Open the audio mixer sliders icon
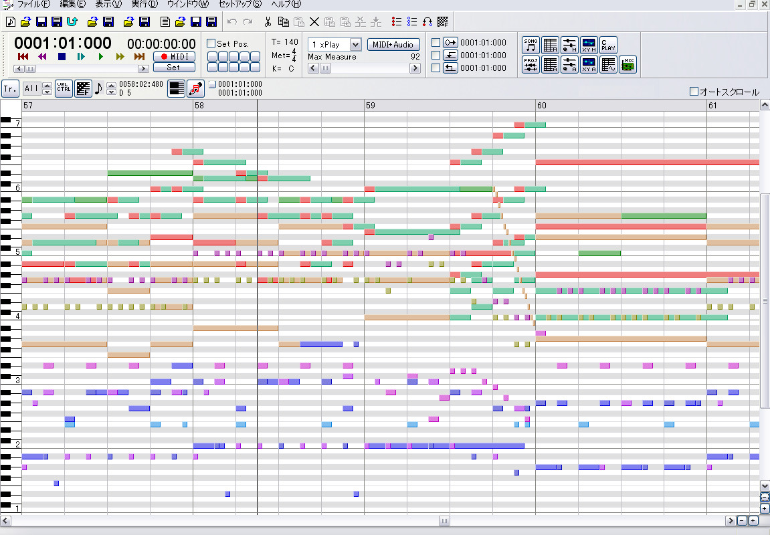 570,64
